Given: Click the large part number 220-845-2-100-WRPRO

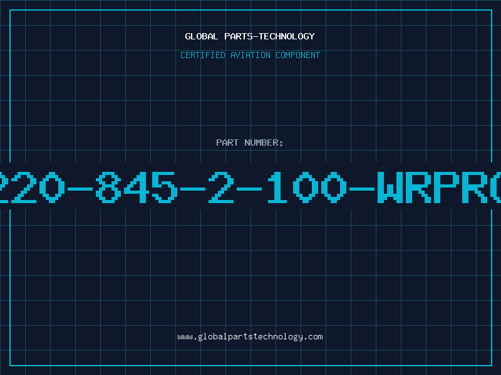Looking at the screenshot, I should 250,187.
